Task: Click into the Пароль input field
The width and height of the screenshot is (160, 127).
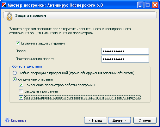Action: pyautogui.click(x=125, y=51)
